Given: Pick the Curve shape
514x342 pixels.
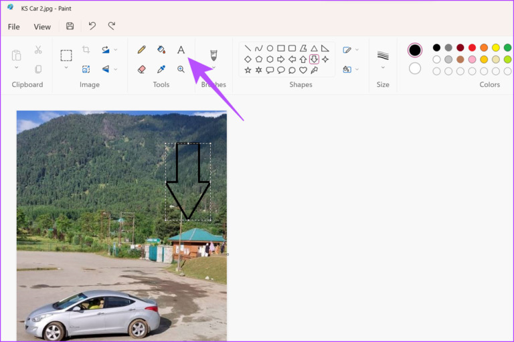Looking at the screenshot, I should [258, 49].
